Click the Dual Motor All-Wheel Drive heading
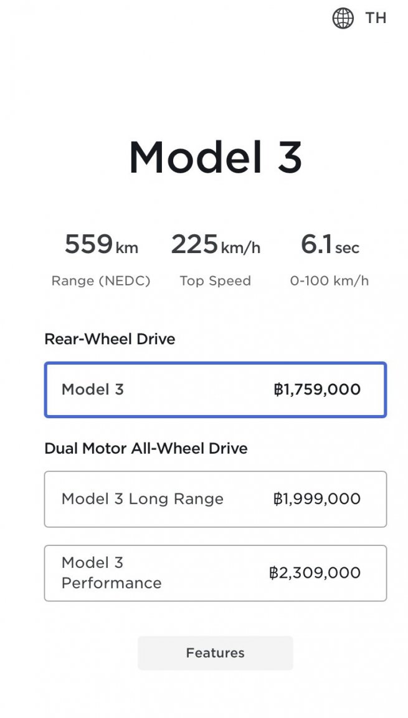 pos(145,448)
